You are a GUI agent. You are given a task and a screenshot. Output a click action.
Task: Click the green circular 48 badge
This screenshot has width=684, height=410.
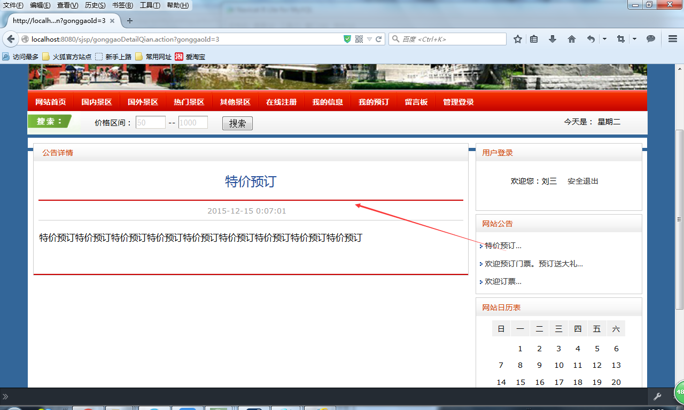[x=680, y=391]
